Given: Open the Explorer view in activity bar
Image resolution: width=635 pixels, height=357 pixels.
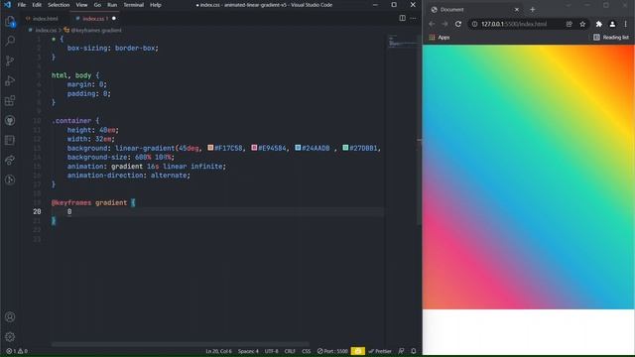Looking at the screenshot, I should (10, 22).
